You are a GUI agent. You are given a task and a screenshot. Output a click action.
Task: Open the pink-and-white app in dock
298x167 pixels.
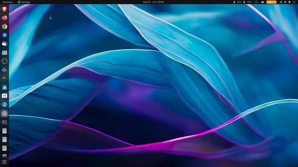coord(4,96)
